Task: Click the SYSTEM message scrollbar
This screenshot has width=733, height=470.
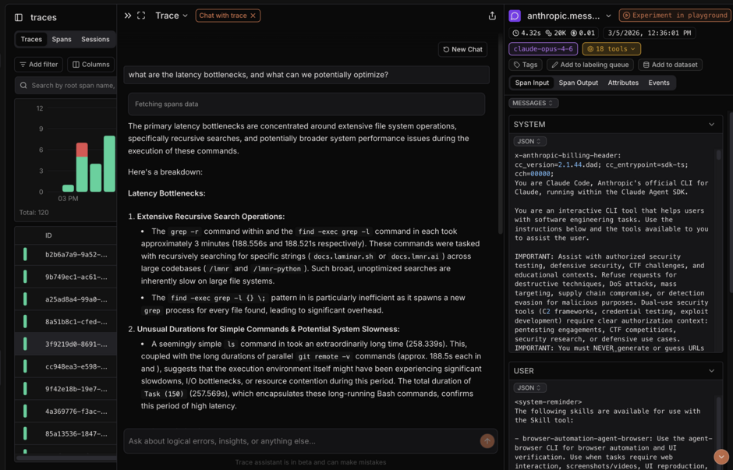Action: pos(718,155)
